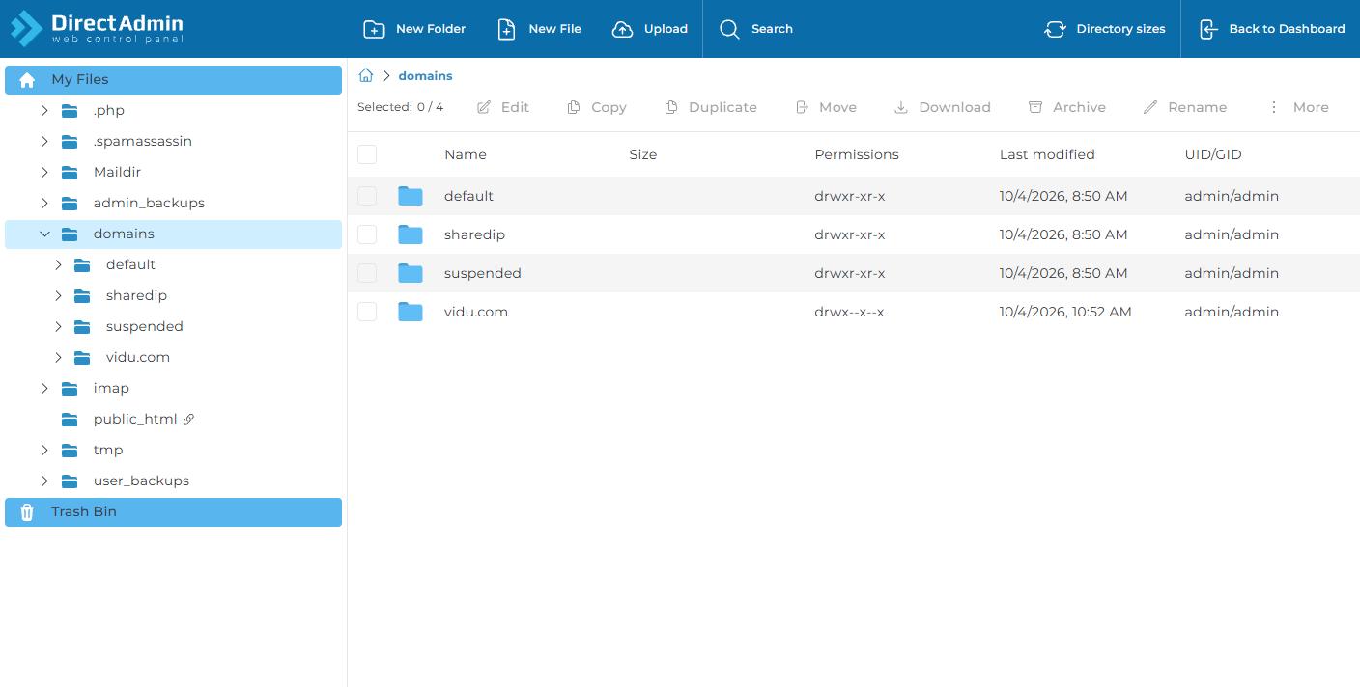Click the Trash Bin icon
The width and height of the screenshot is (1360, 687).
pyautogui.click(x=27, y=512)
